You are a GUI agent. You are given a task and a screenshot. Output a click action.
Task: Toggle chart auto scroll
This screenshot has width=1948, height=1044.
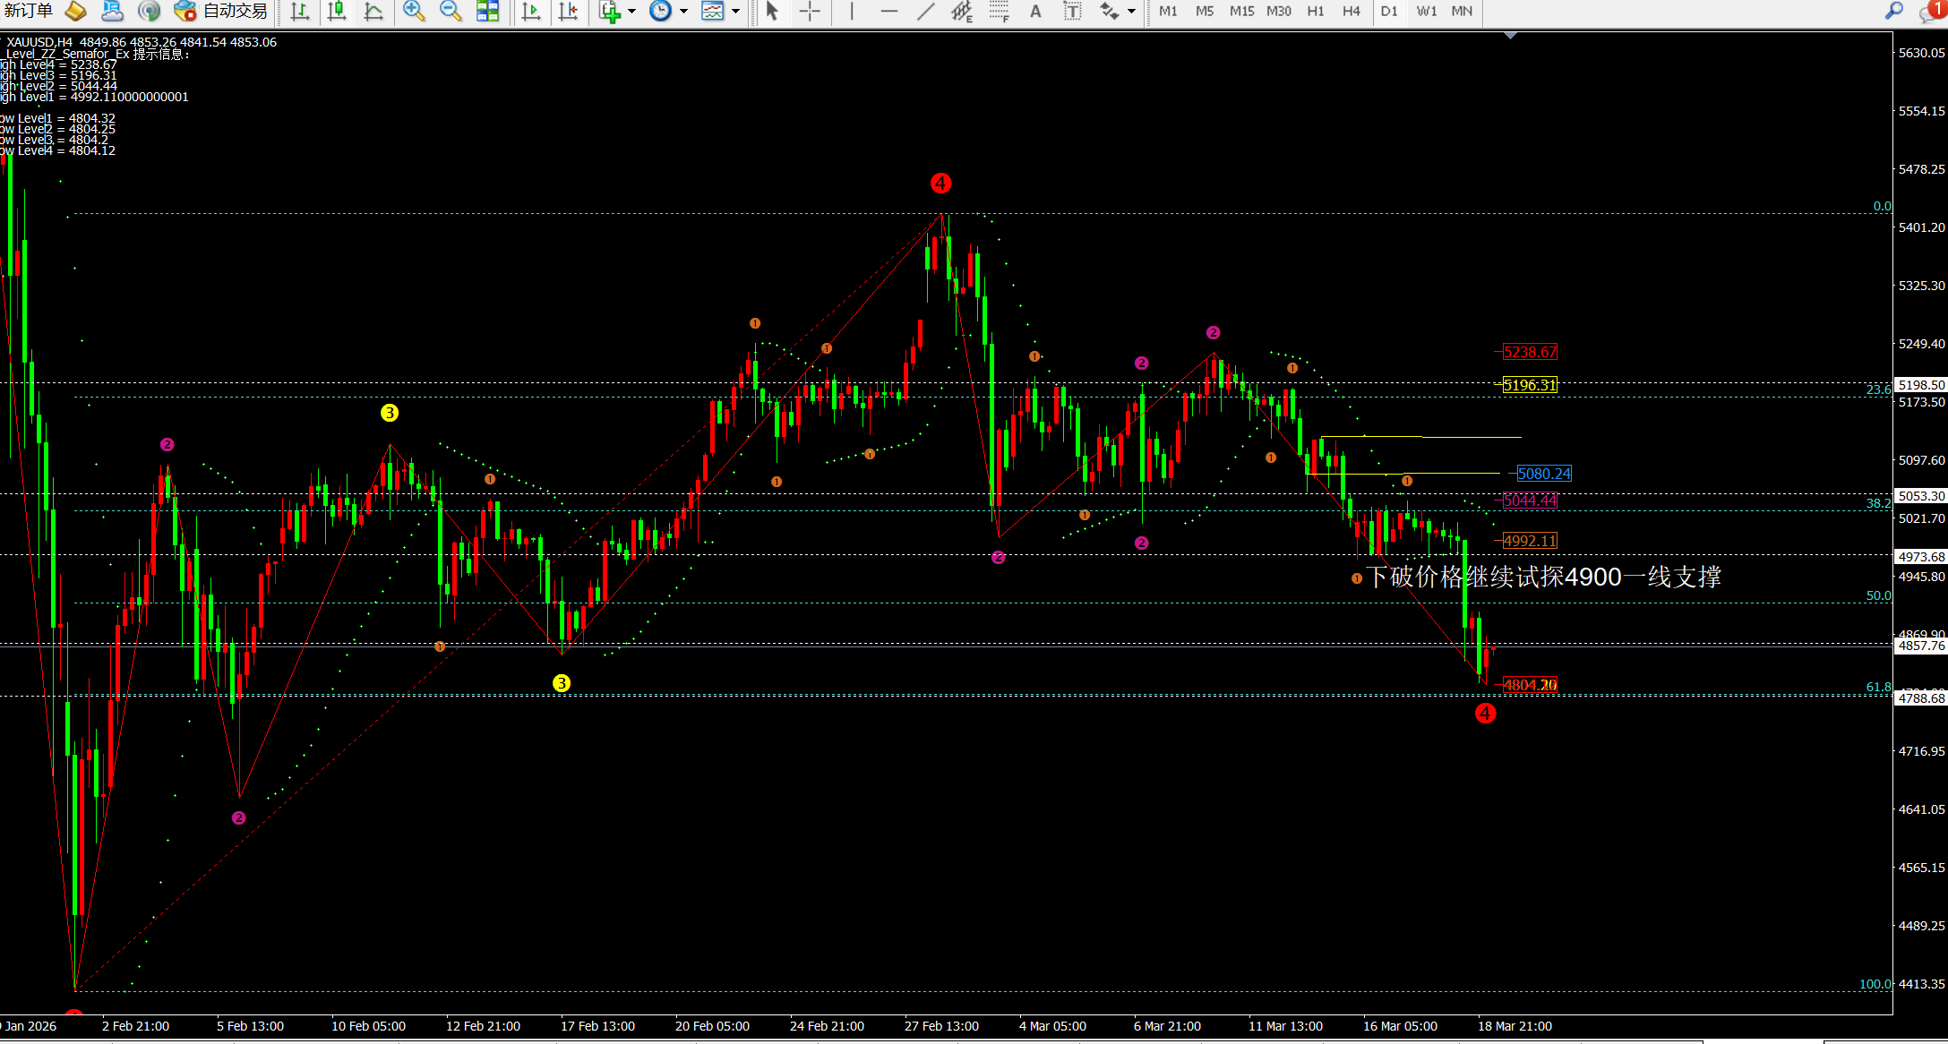click(530, 11)
